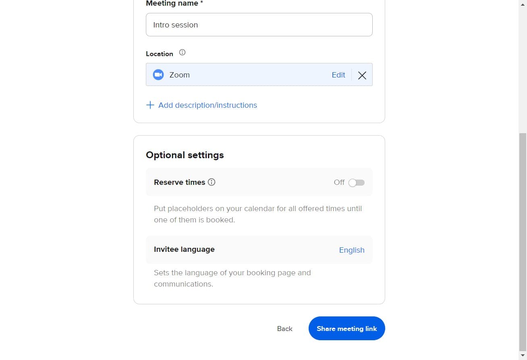527x360 pixels.
Task: Click Add description/instructions link
Action: click(207, 105)
